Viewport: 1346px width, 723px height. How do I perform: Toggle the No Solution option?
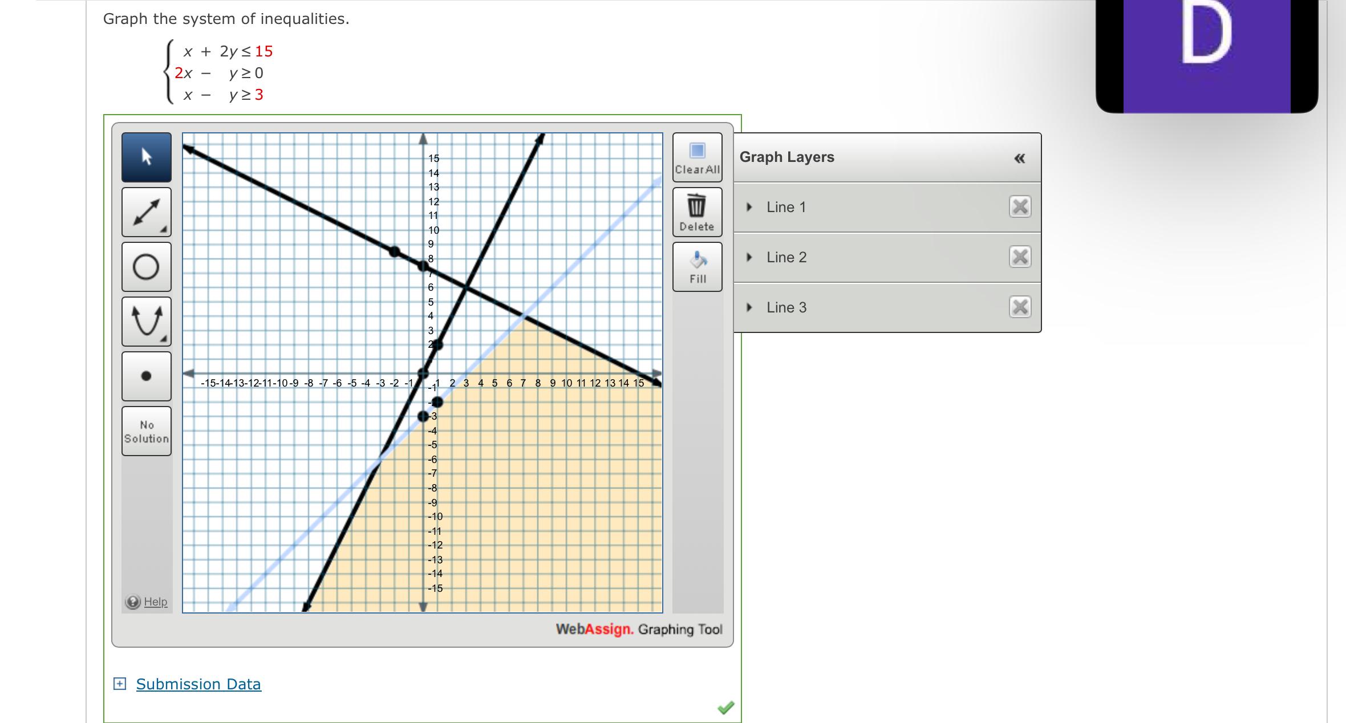146,432
